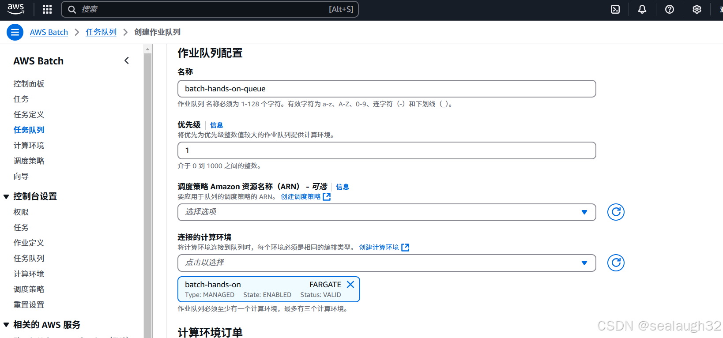This screenshot has height=338, width=723.
Task: Open notifications bell icon
Action: click(642, 9)
